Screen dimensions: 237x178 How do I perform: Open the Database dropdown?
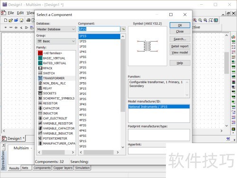click(x=56, y=29)
